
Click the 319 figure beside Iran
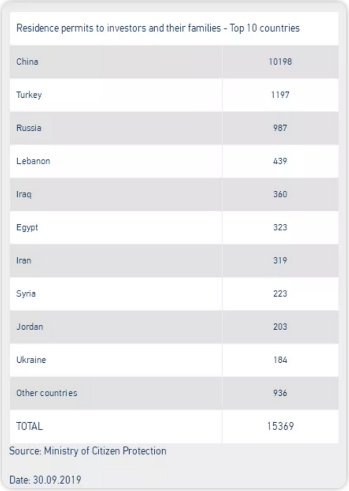coord(280,260)
